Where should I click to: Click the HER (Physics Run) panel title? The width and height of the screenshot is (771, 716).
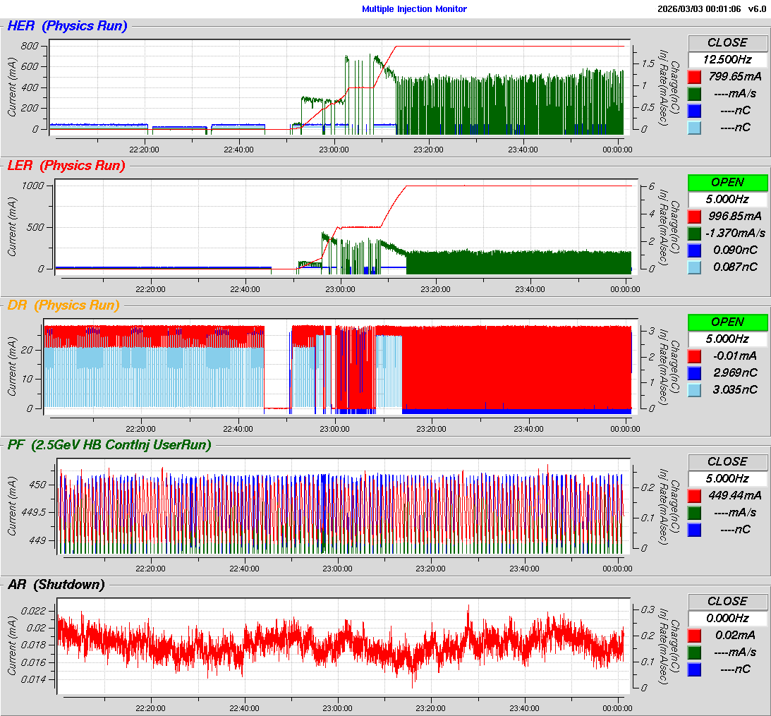coord(67,26)
